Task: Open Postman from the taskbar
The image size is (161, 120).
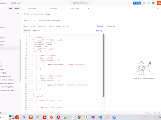Action: point(52,117)
